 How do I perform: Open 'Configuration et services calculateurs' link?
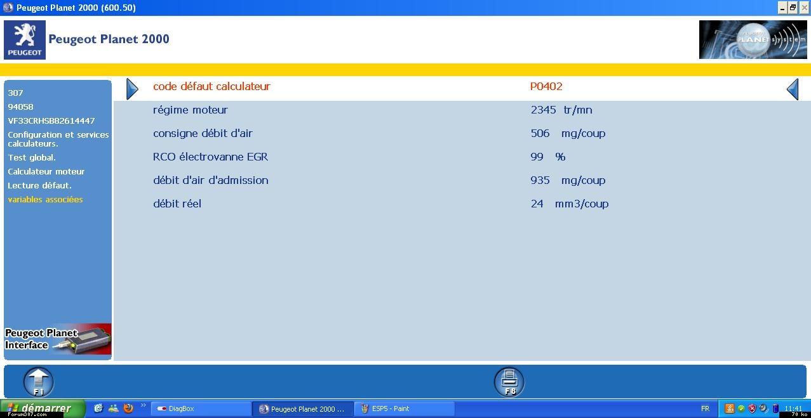(x=58, y=139)
